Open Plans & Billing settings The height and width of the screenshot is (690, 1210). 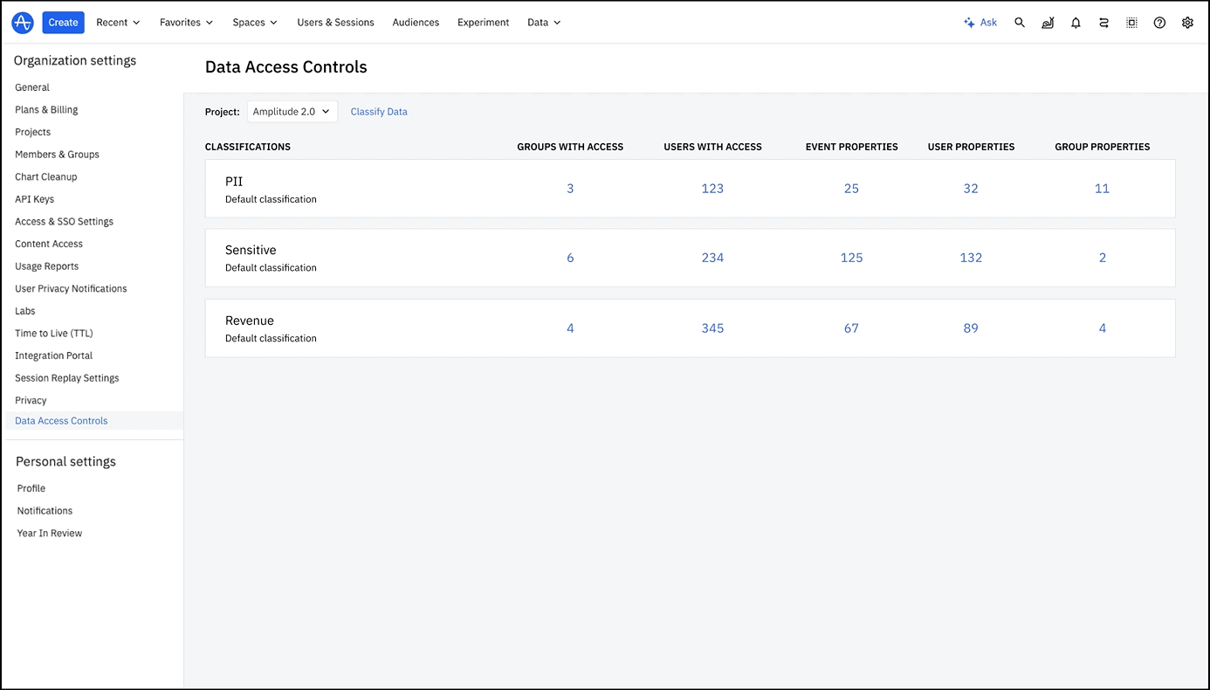(46, 110)
